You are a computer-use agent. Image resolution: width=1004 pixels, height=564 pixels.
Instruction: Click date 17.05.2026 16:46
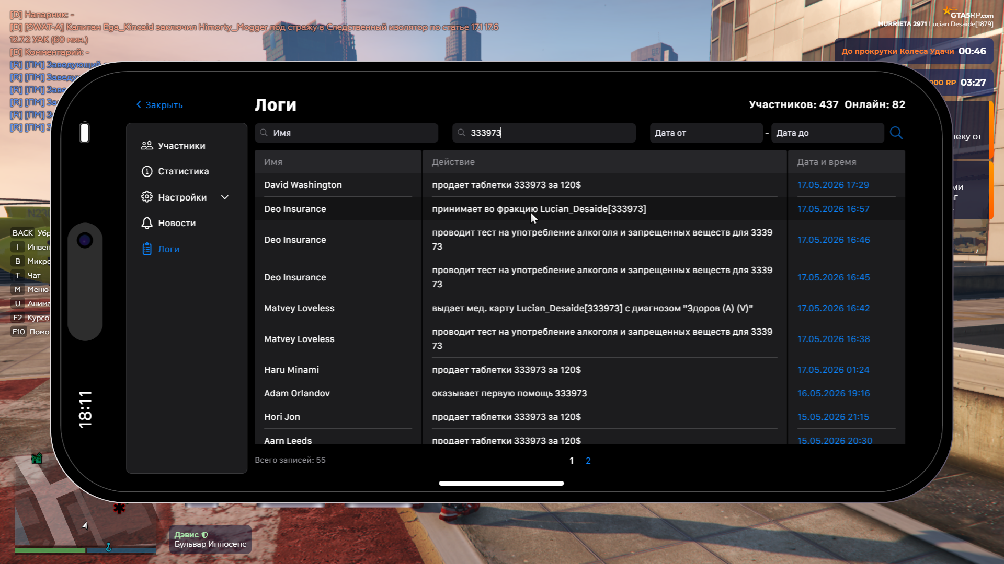pyautogui.click(x=834, y=240)
